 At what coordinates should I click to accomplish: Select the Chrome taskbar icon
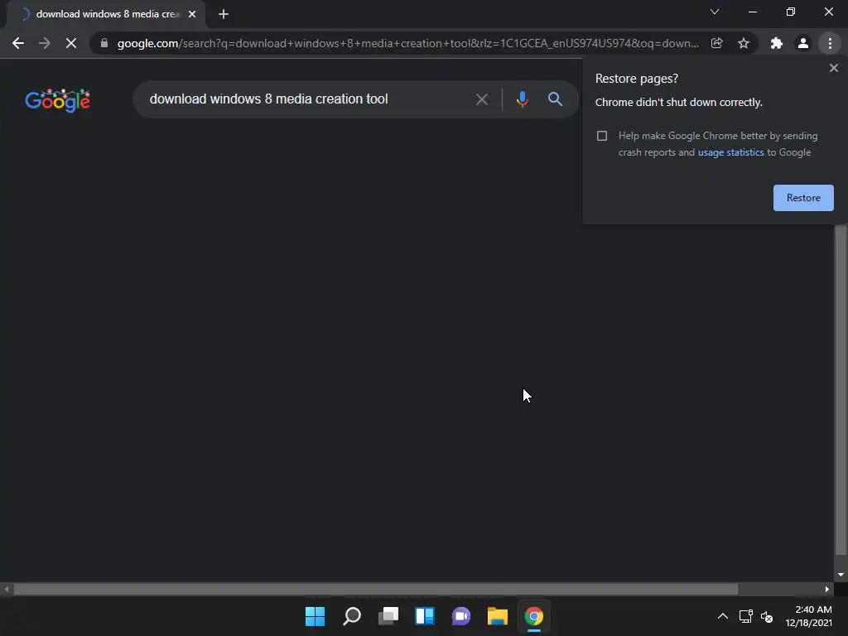point(534,616)
